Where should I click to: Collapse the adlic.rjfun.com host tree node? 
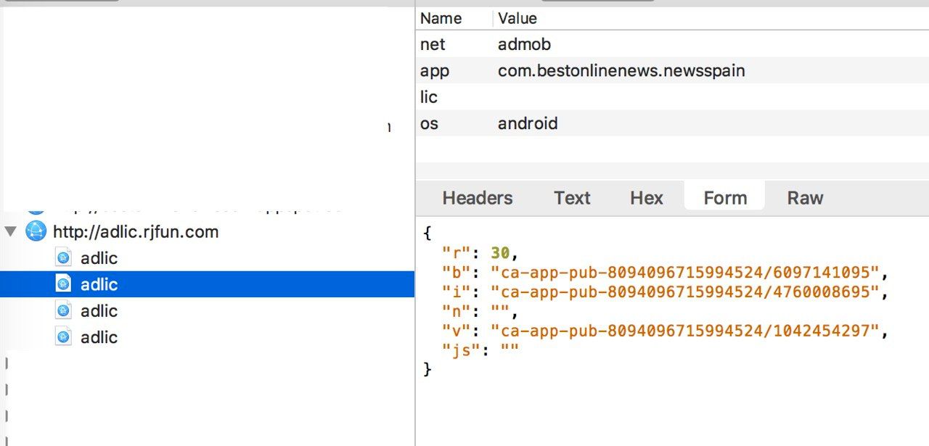tap(11, 232)
